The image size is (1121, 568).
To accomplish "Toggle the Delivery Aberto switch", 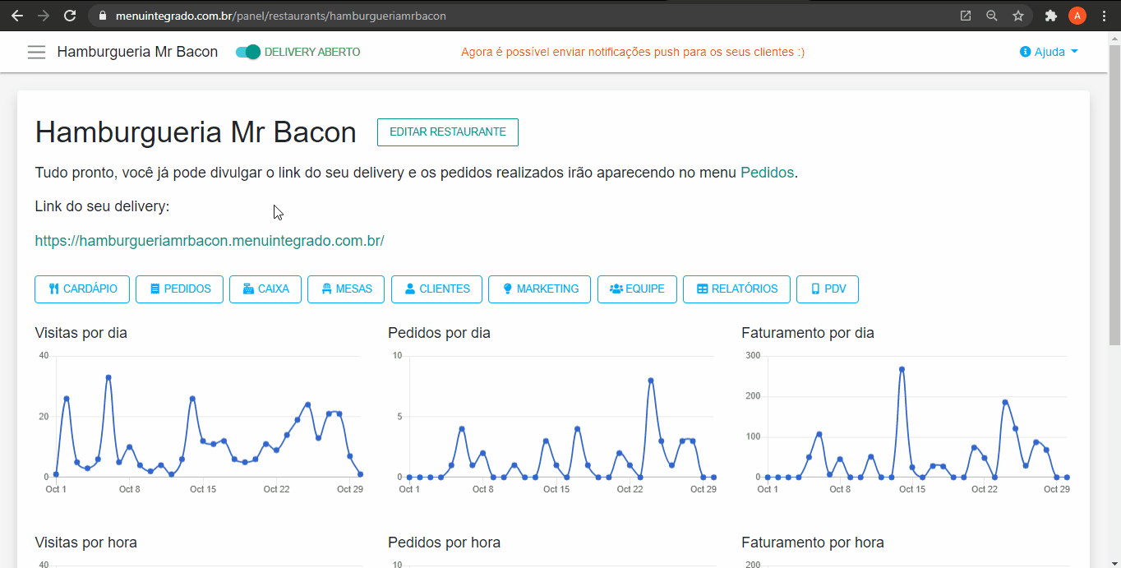I will tap(247, 52).
